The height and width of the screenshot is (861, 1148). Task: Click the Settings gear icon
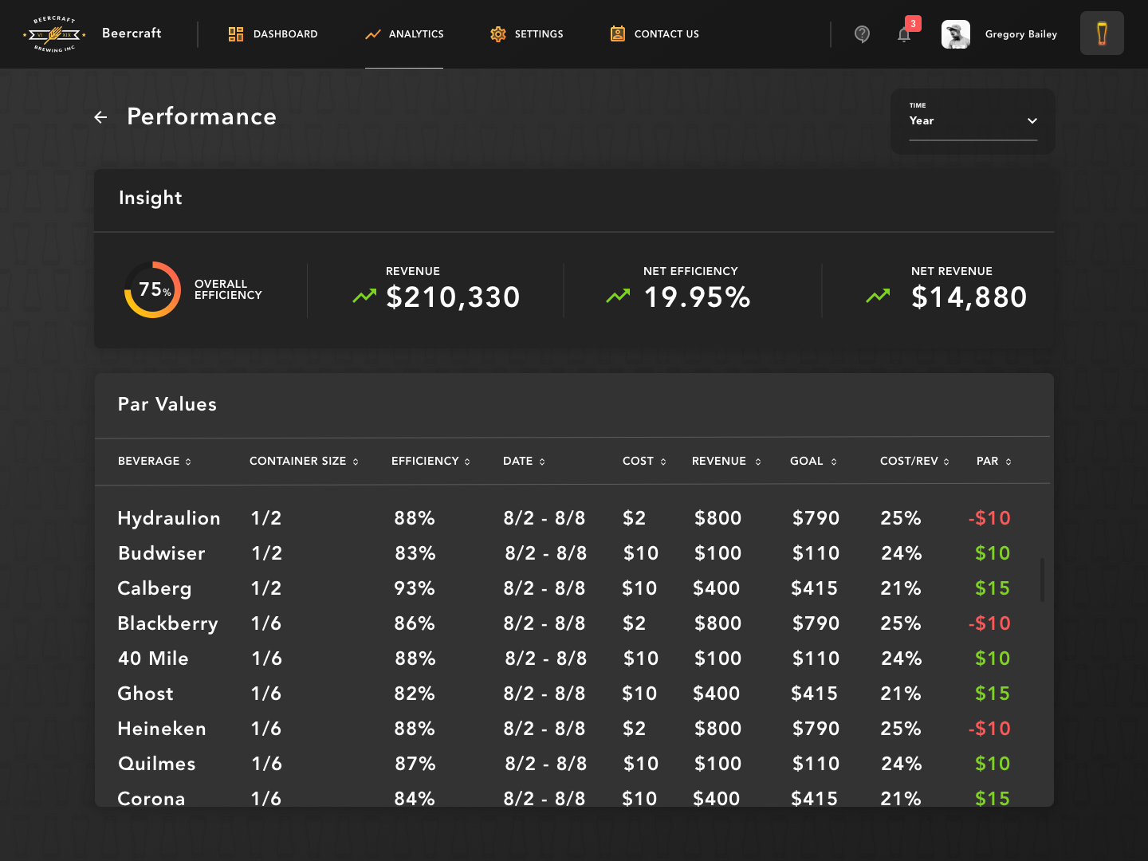pos(498,34)
